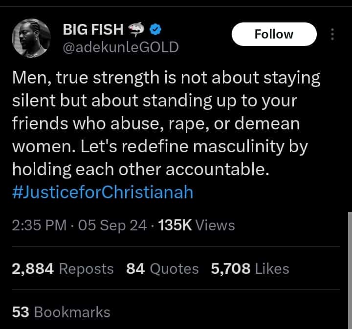Open the @adekunleGOLD handle link

(120, 47)
